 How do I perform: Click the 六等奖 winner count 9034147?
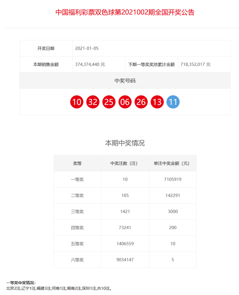pos(125,260)
